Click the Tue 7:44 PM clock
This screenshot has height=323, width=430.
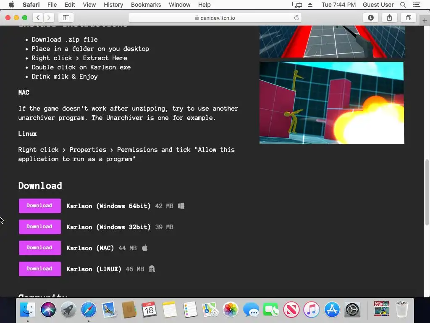[339, 5]
